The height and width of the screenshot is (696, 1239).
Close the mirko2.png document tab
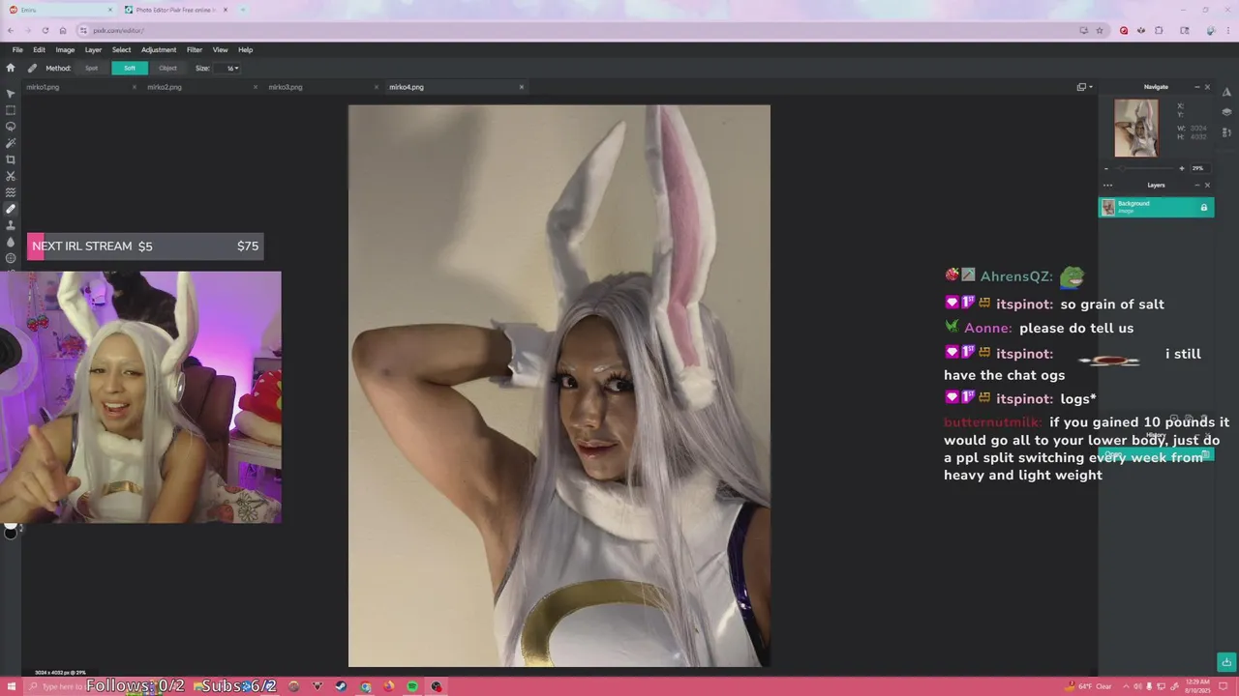click(x=256, y=87)
